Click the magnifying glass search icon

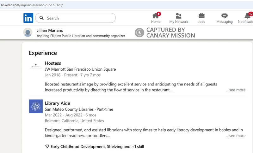[x=41, y=18]
